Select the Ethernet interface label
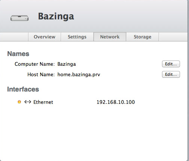The height and width of the screenshot is (161, 189). pos(43,102)
